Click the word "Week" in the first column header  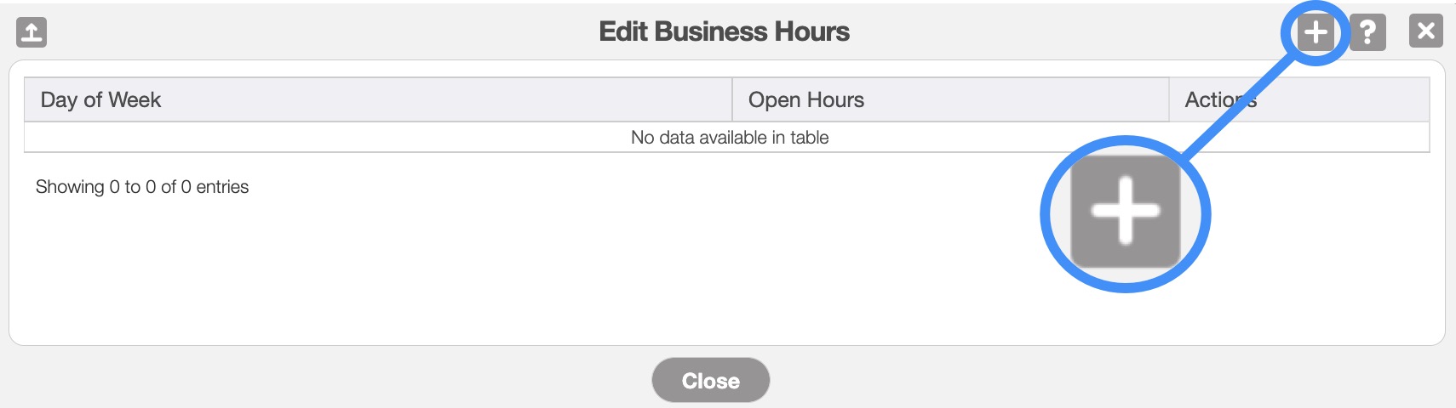tap(135, 99)
